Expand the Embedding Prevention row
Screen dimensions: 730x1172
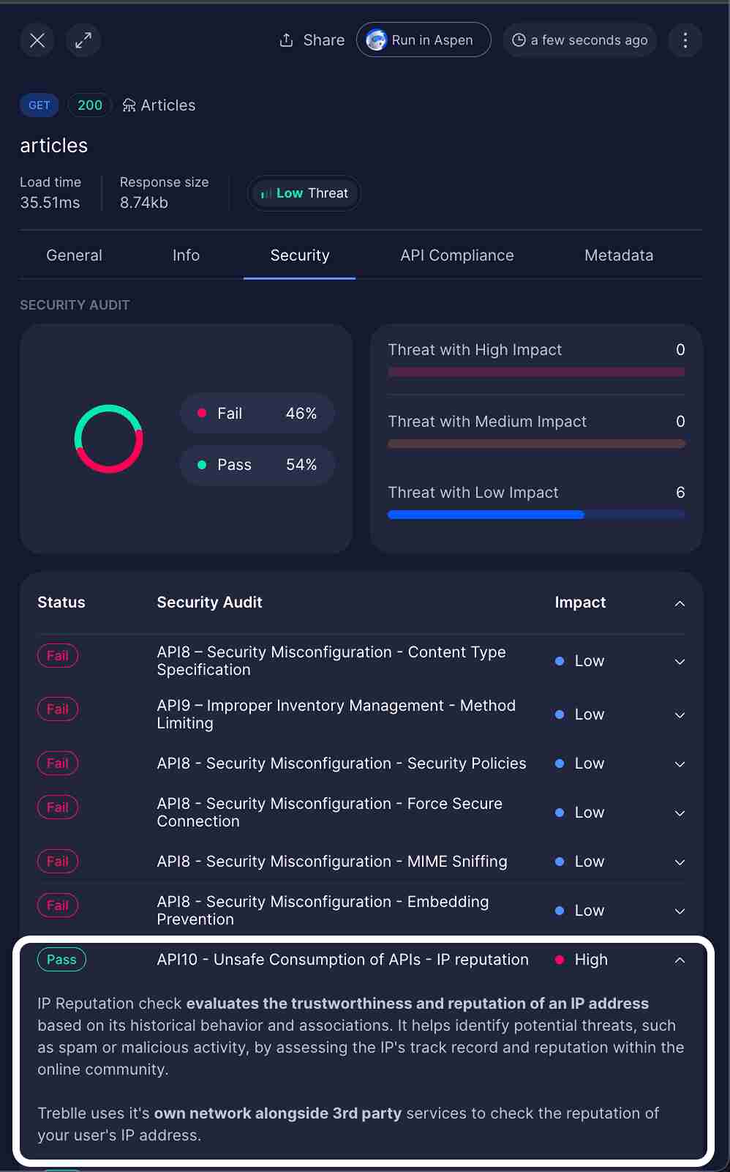[680, 911]
